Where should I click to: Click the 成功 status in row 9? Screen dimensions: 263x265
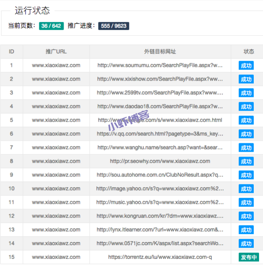tap(246, 175)
